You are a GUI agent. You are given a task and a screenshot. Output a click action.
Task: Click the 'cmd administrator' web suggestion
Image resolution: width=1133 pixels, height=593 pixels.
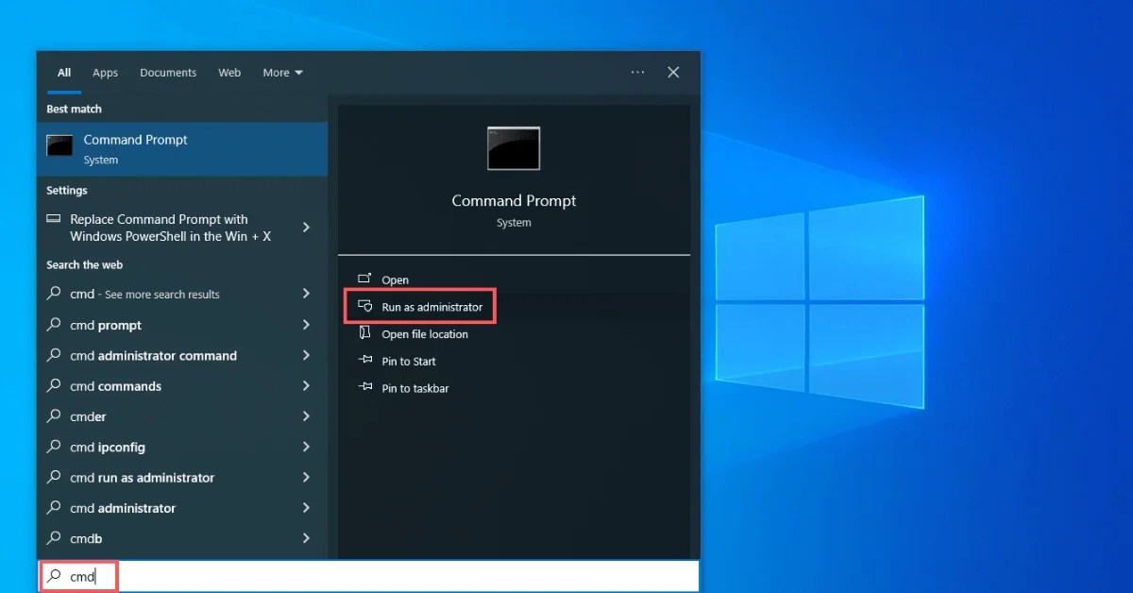point(182,508)
